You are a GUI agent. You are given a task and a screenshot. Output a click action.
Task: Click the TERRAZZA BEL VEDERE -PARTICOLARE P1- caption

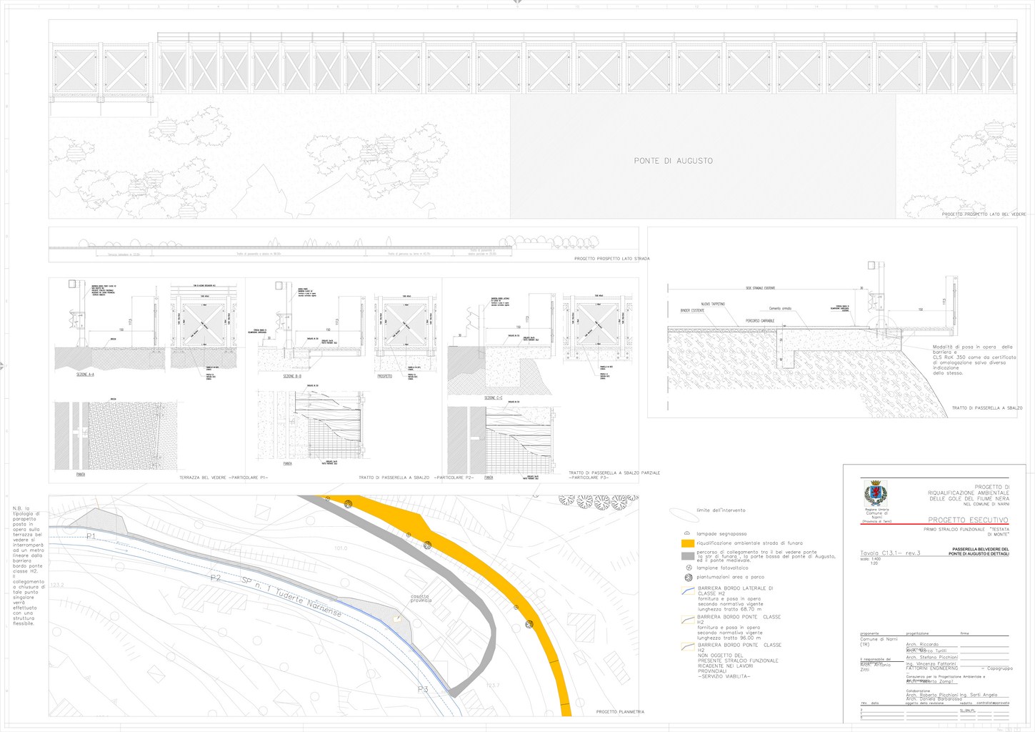(224, 477)
